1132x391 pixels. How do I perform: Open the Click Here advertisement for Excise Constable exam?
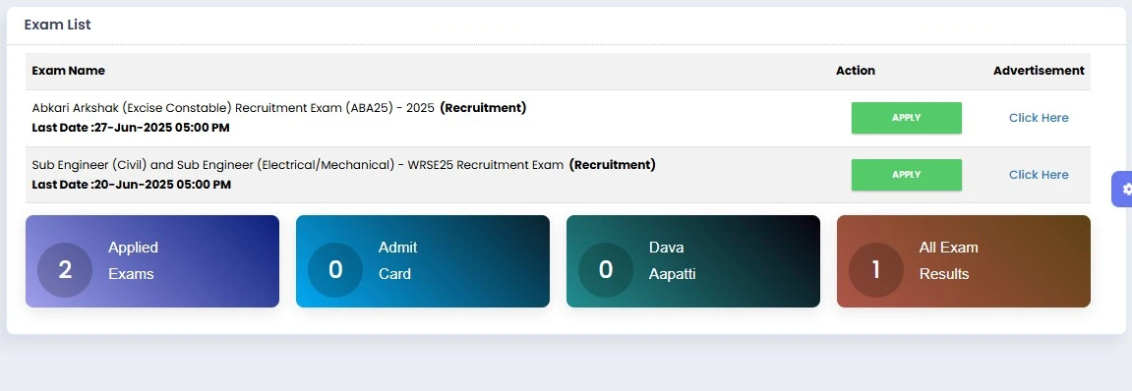[1039, 118]
